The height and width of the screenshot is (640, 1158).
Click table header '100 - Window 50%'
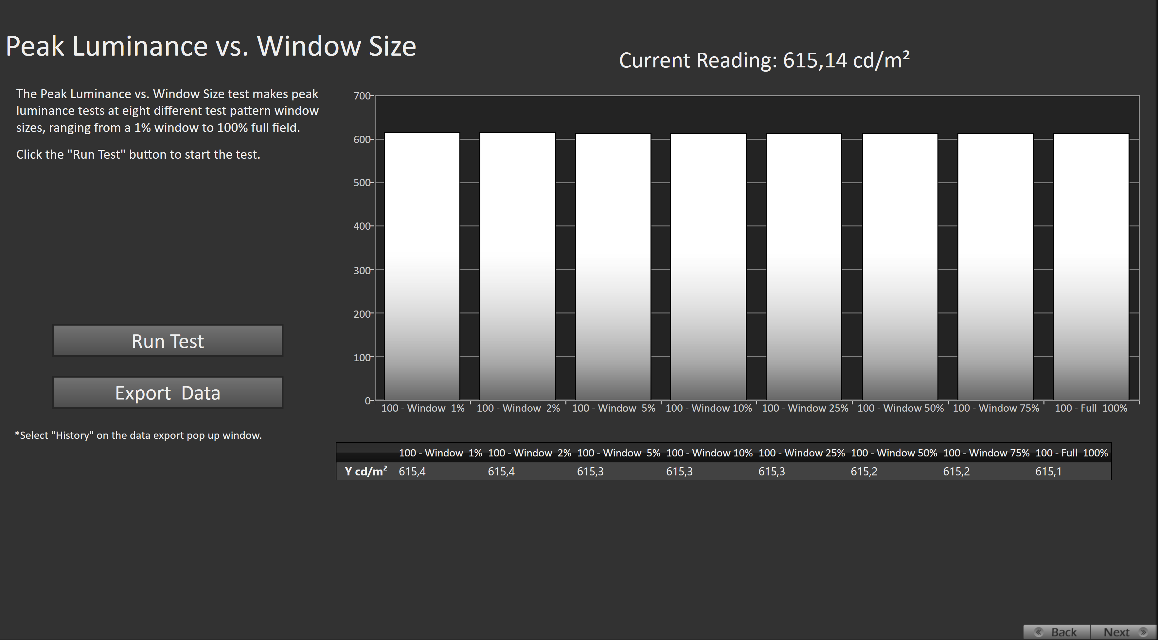(894, 453)
